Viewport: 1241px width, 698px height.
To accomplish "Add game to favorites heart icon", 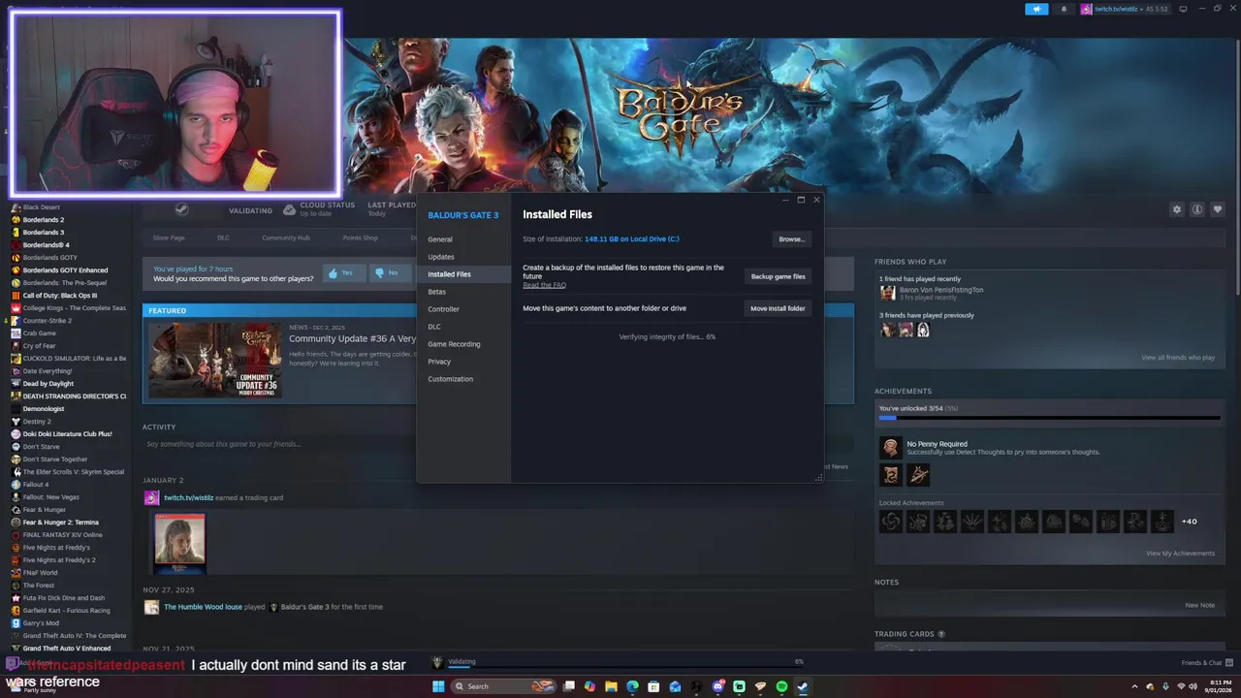I will pos(1218,209).
